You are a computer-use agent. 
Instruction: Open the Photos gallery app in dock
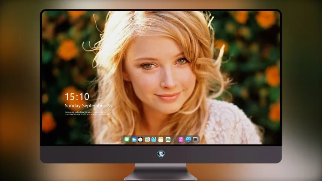[x=168, y=140]
